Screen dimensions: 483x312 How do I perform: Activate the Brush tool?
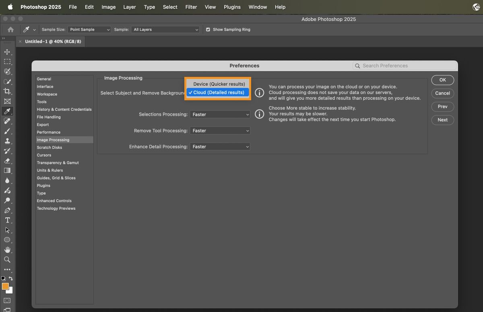pyautogui.click(x=7, y=131)
